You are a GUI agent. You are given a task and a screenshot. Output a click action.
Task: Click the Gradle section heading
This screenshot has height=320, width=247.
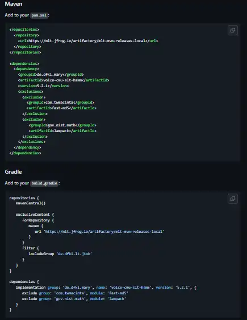(13, 172)
